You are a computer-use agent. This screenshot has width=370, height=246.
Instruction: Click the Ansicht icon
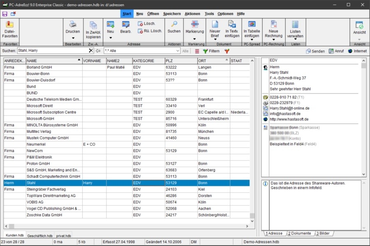359,25
